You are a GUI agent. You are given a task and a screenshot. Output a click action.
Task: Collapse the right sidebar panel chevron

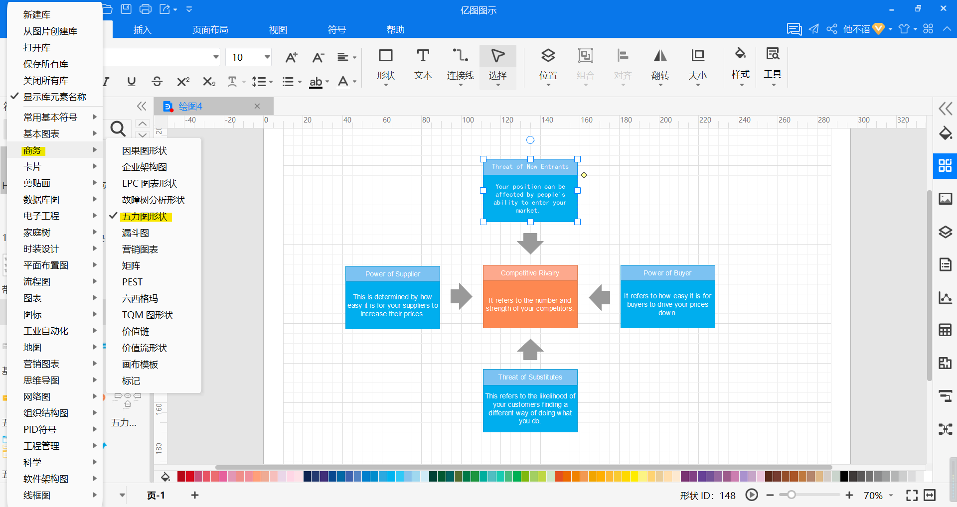(x=945, y=109)
